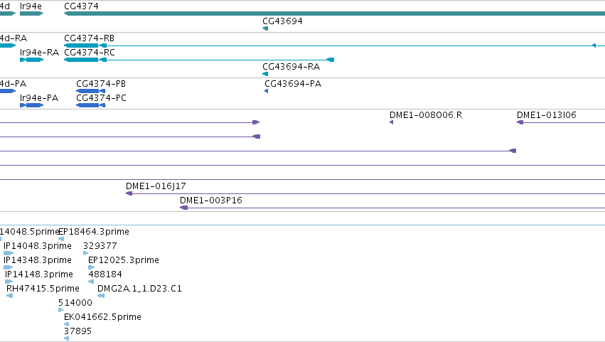The width and height of the screenshot is (605, 342).
Task: Click the 37895 feature label
Action: [x=77, y=331]
